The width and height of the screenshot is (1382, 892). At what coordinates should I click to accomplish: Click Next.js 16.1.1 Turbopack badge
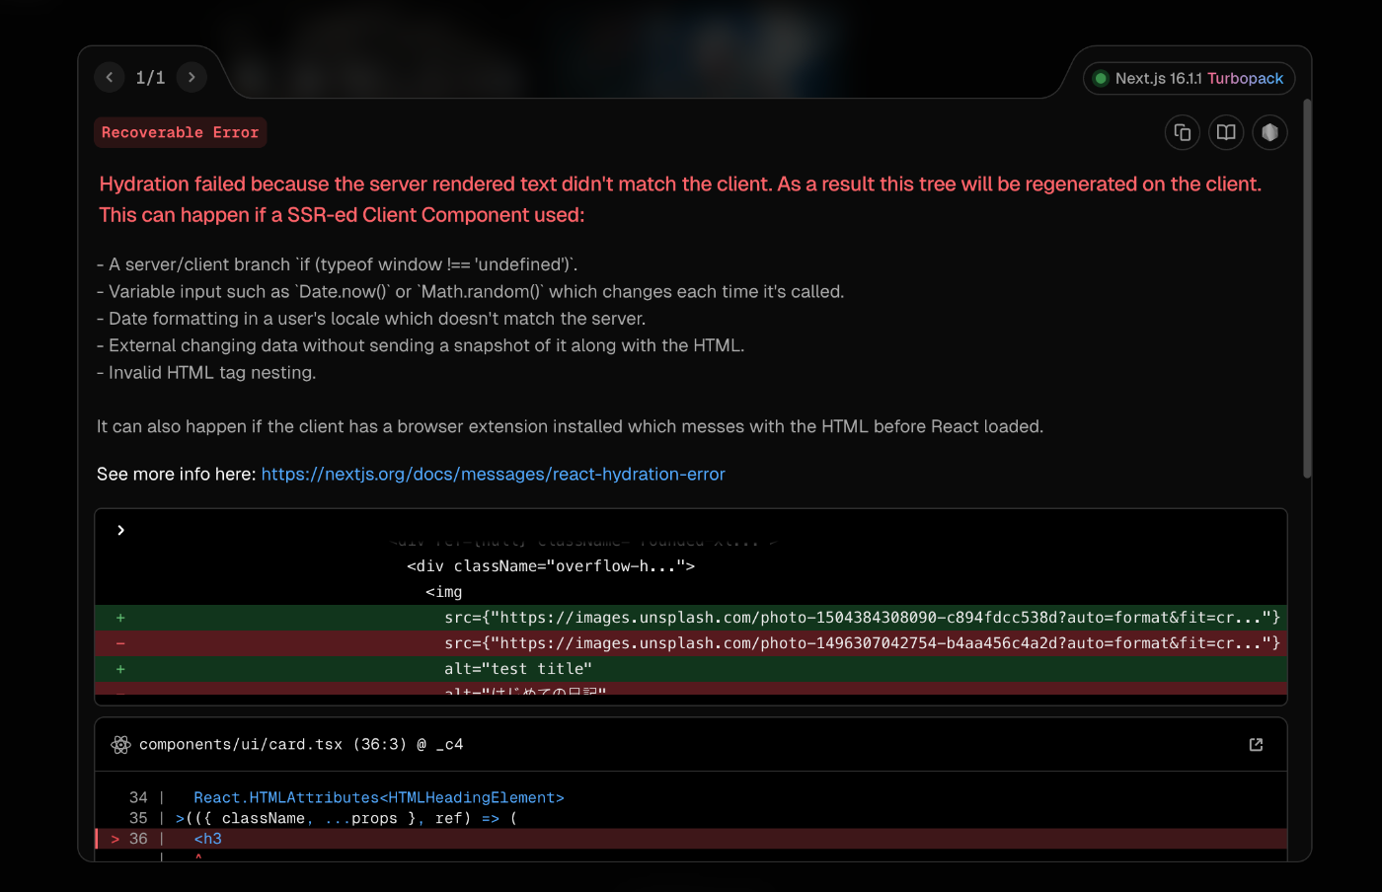click(1190, 78)
